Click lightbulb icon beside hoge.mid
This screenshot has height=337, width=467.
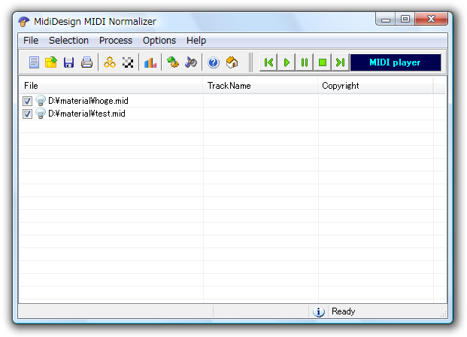pos(40,101)
